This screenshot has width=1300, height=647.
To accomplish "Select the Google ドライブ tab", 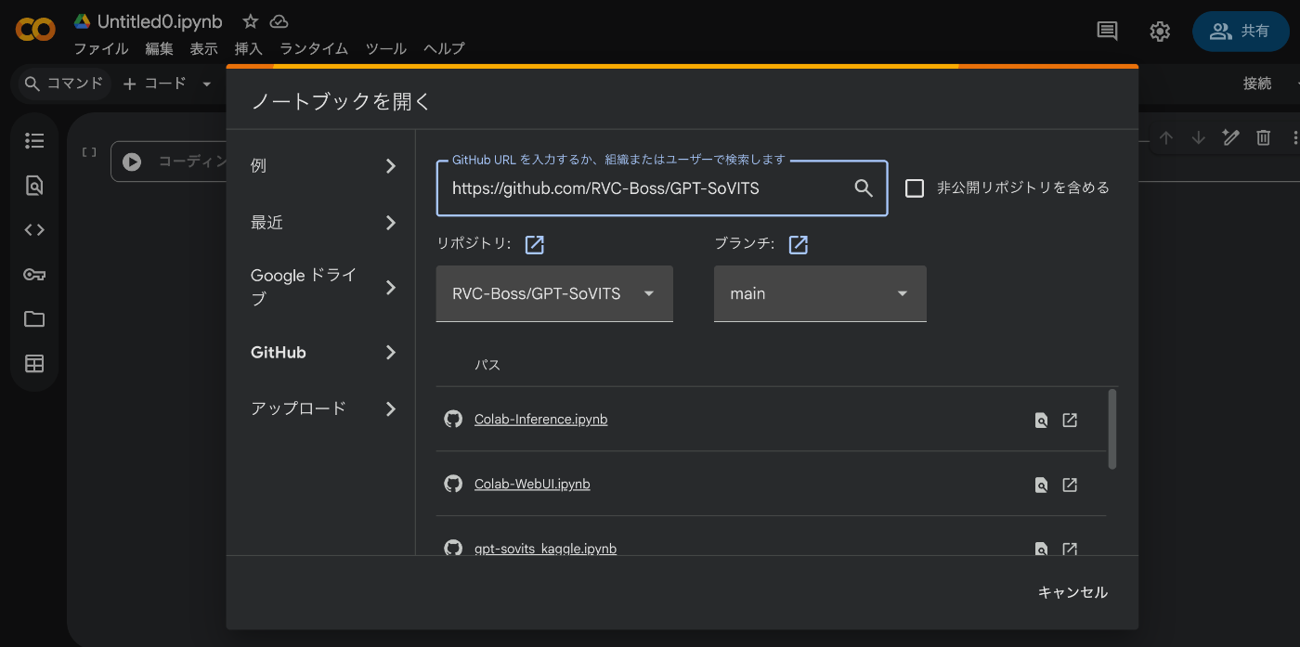I will click(x=322, y=287).
